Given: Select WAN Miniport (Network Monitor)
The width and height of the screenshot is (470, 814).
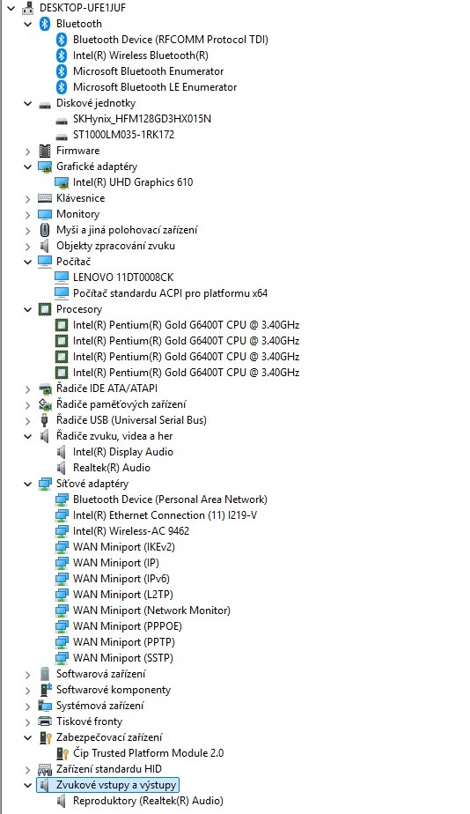Looking at the screenshot, I should pos(151,610).
